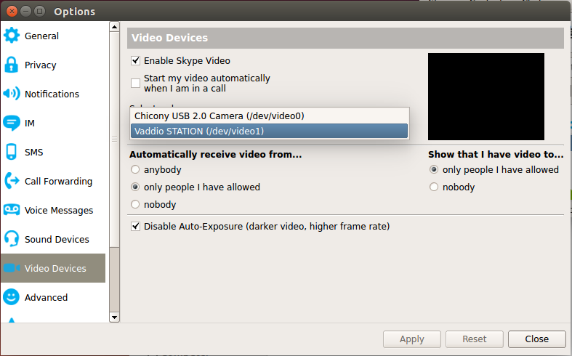The image size is (572, 356).
Task: Toggle the Enable Skype Video checkbox
Action: [x=135, y=60]
